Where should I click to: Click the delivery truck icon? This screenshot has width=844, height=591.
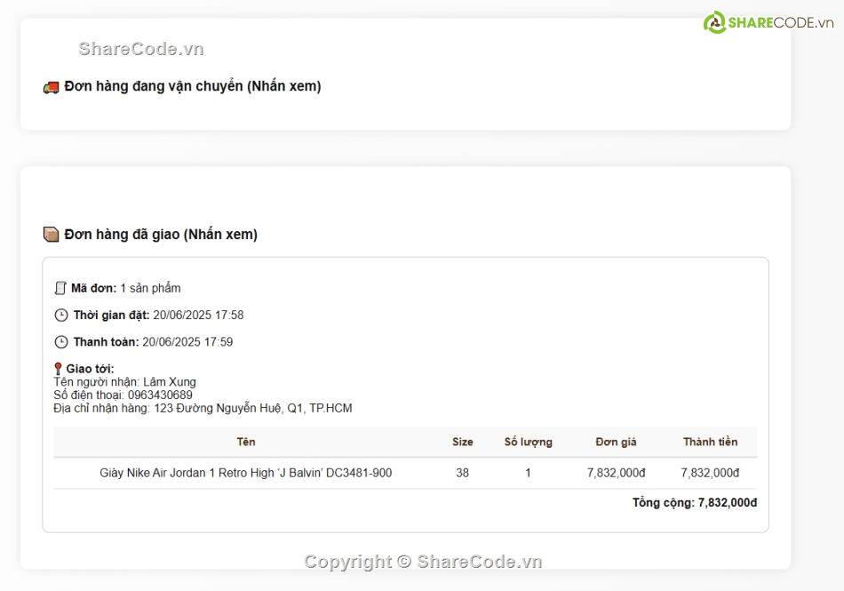(x=52, y=87)
